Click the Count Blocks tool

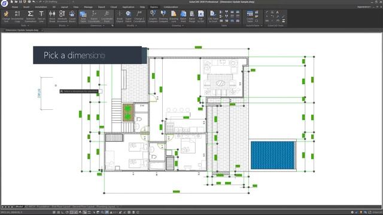point(72,17)
